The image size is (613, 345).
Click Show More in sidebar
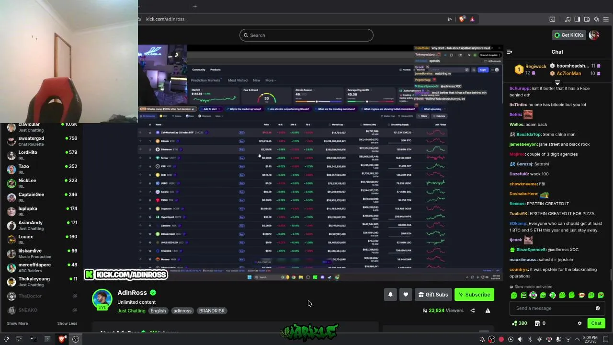click(17, 323)
